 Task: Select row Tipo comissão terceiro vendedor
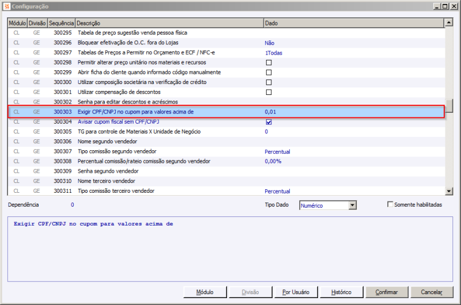click(x=226, y=191)
